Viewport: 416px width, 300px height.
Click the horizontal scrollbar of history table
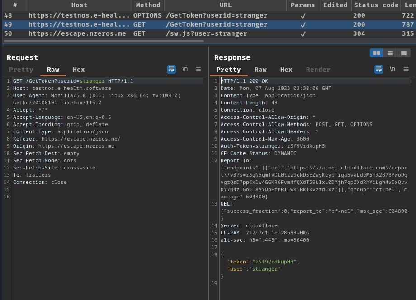104,41
